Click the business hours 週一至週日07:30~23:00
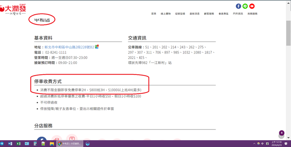 (x=69, y=58)
